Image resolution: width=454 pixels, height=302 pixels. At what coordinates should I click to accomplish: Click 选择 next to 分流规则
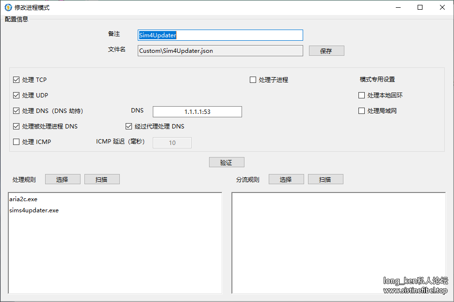[x=286, y=179]
